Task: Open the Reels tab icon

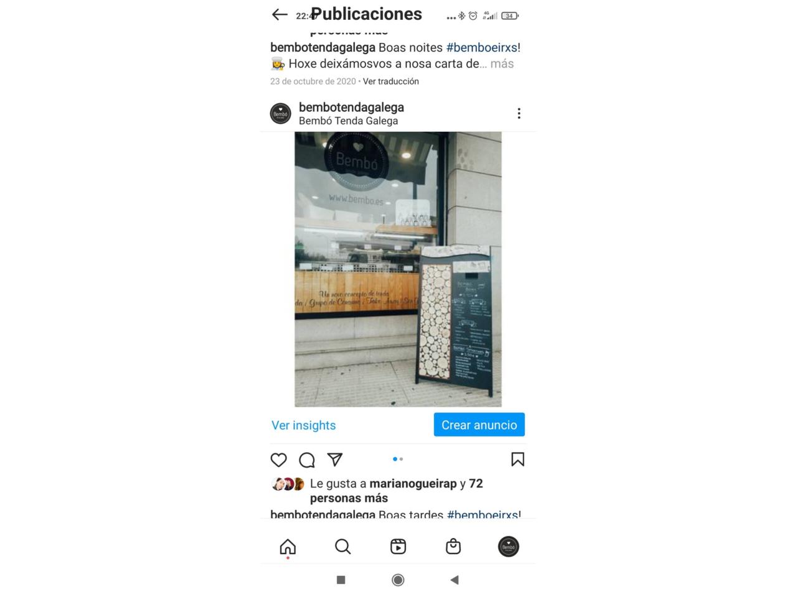Action: [x=398, y=547]
